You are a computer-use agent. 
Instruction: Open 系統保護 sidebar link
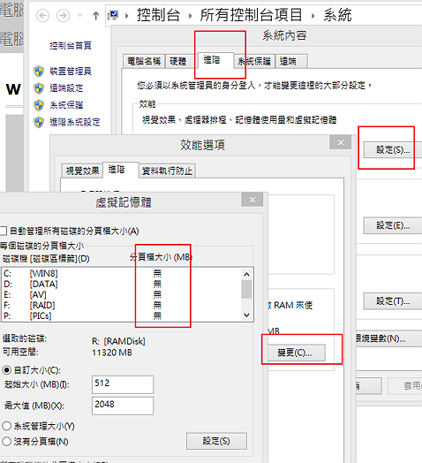click(x=66, y=105)
